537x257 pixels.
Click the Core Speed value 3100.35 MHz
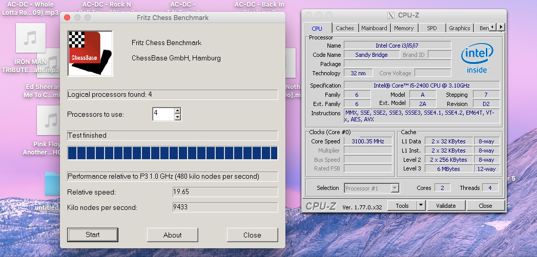(x=368, y=141)
